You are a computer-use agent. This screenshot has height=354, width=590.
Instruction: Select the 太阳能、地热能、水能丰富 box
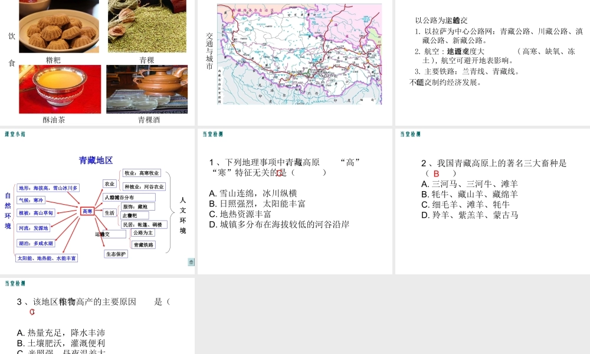point(47,258)
